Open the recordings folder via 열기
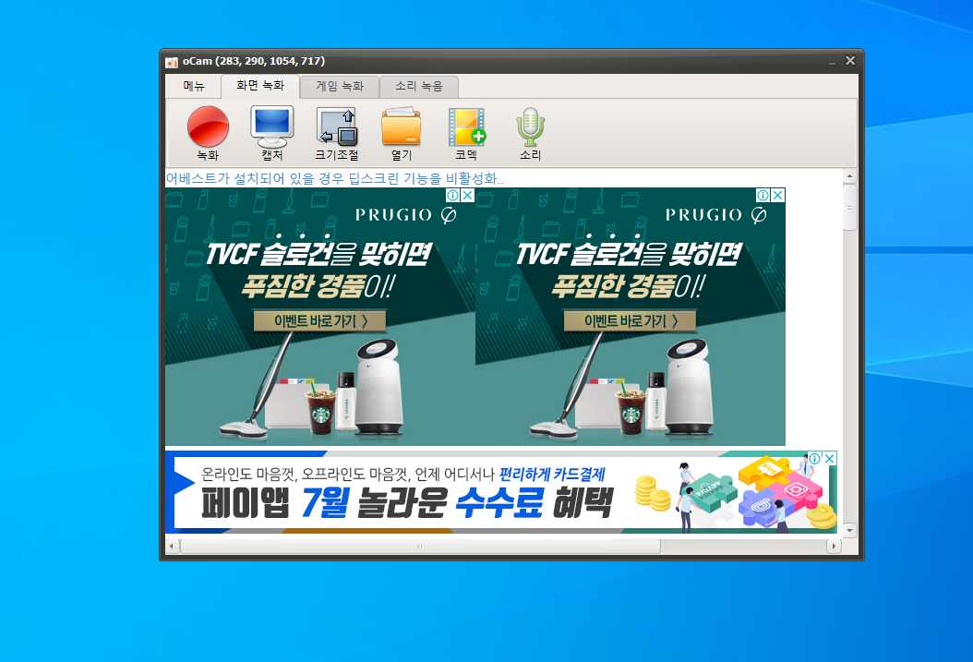Screen dimensions: 973x662 (x=401, y=133)
